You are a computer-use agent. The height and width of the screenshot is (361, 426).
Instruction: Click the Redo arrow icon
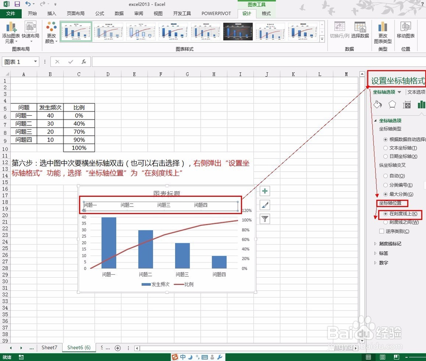click(42, 4)
